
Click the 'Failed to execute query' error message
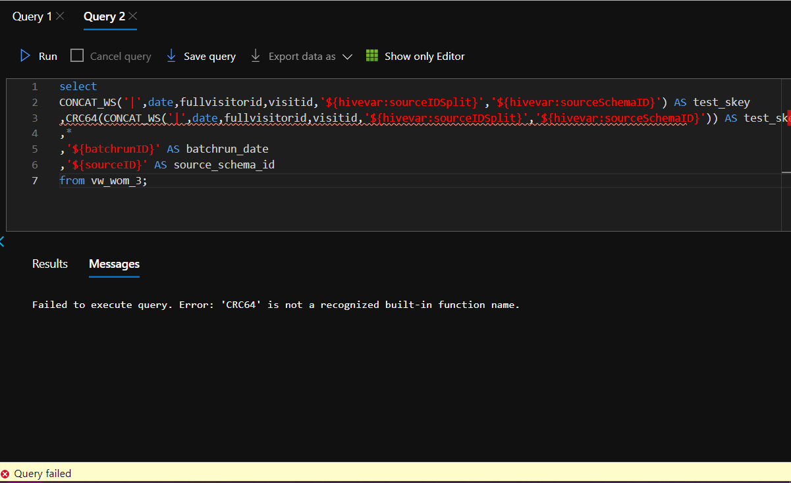(x=276, y=305)
